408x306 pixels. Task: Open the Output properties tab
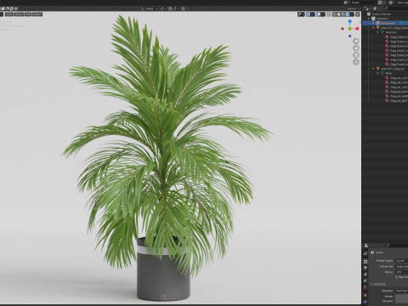coord(365,268)
